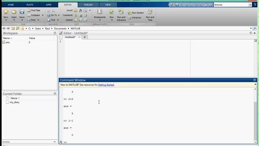Viewport: 259px width, 146px height.
Task: Expand the Breakpoints dropdown arrow
Action: 100,20
